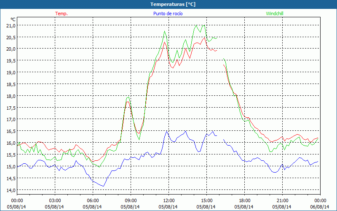Click the 15,5 y-axis value
Viewport: 337px width, 211px height.
click(x=11, y=155)
